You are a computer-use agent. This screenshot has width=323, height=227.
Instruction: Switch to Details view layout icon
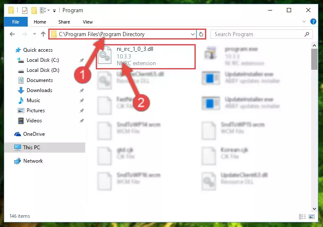302,216
